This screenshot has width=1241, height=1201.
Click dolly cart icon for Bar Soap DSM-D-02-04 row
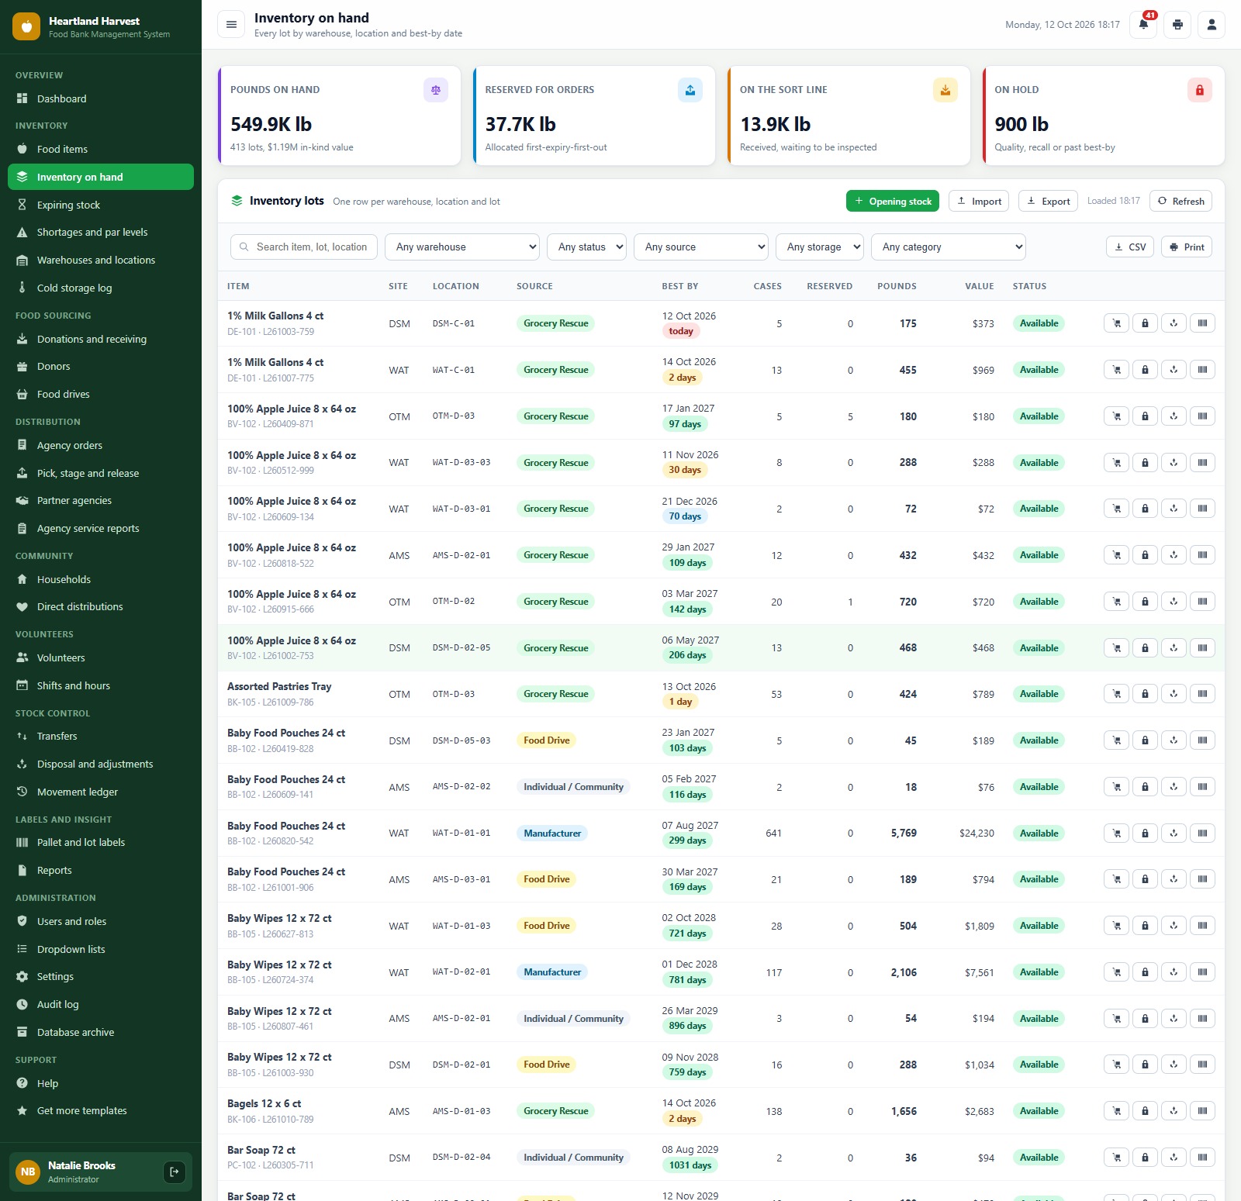pyautogui.click(x=1116, y=1158)
